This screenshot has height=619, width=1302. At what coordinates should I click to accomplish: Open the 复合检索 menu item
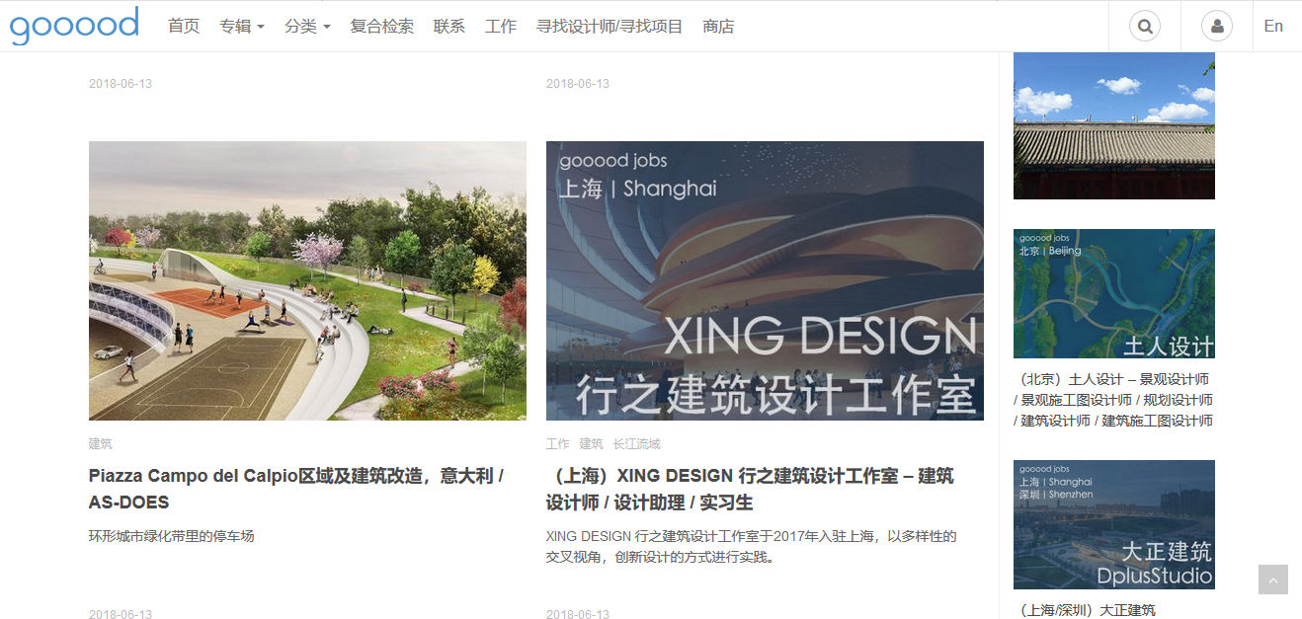[x=382, y=27]
